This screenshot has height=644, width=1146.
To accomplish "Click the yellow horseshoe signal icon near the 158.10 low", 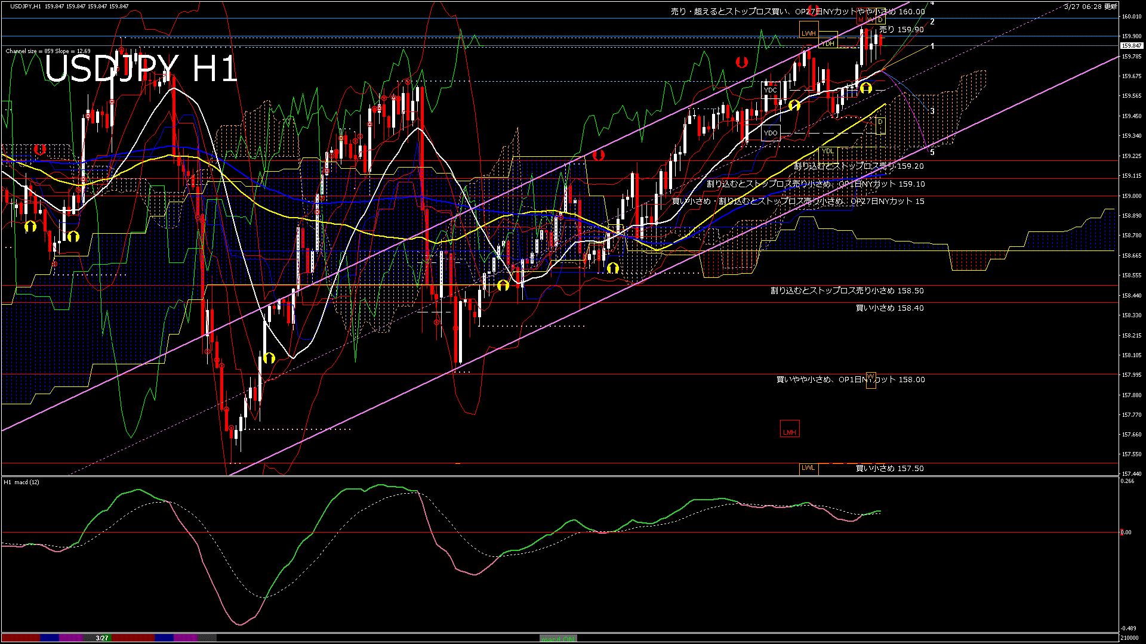I will 269,358.
